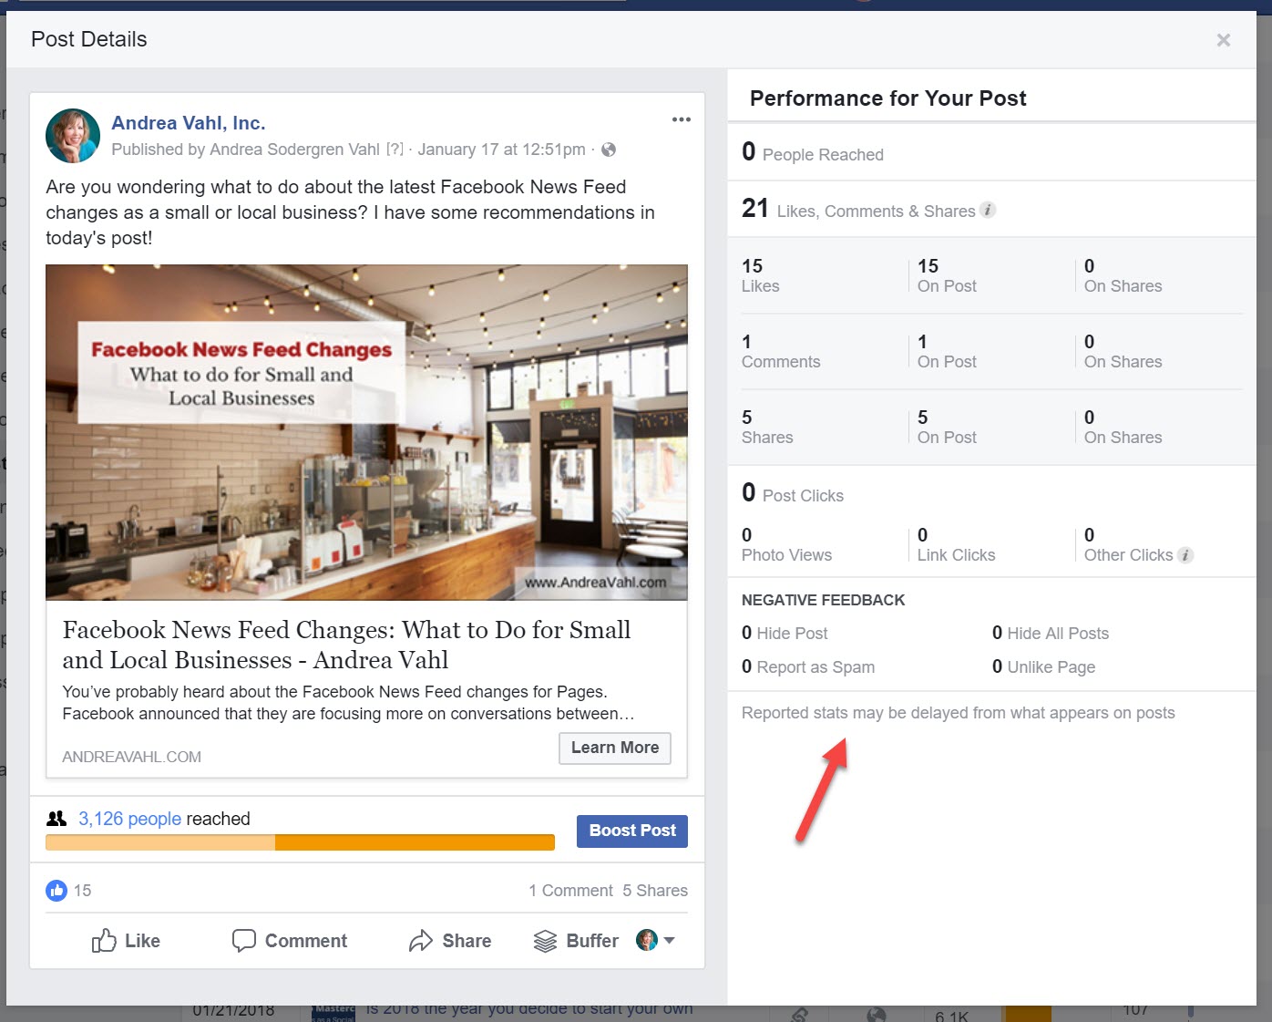Click the Boost Post button
This screenshot has height=1022, width=1272.
coord(632,831)
